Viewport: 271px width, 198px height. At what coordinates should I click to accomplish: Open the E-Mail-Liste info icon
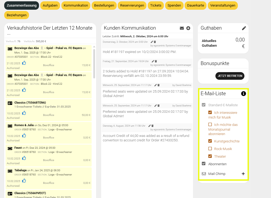click(x=244, y=94)
